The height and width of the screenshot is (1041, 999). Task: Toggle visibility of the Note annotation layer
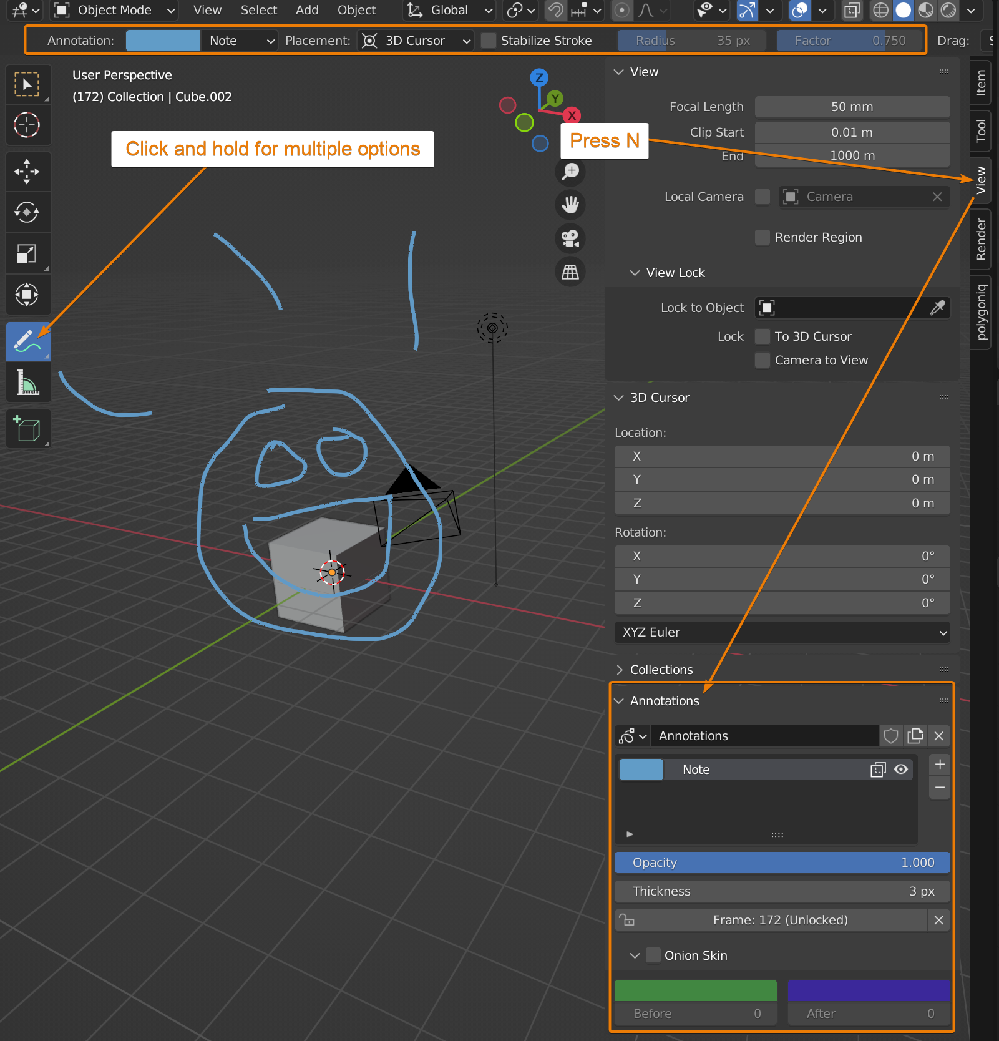[900, 770]
